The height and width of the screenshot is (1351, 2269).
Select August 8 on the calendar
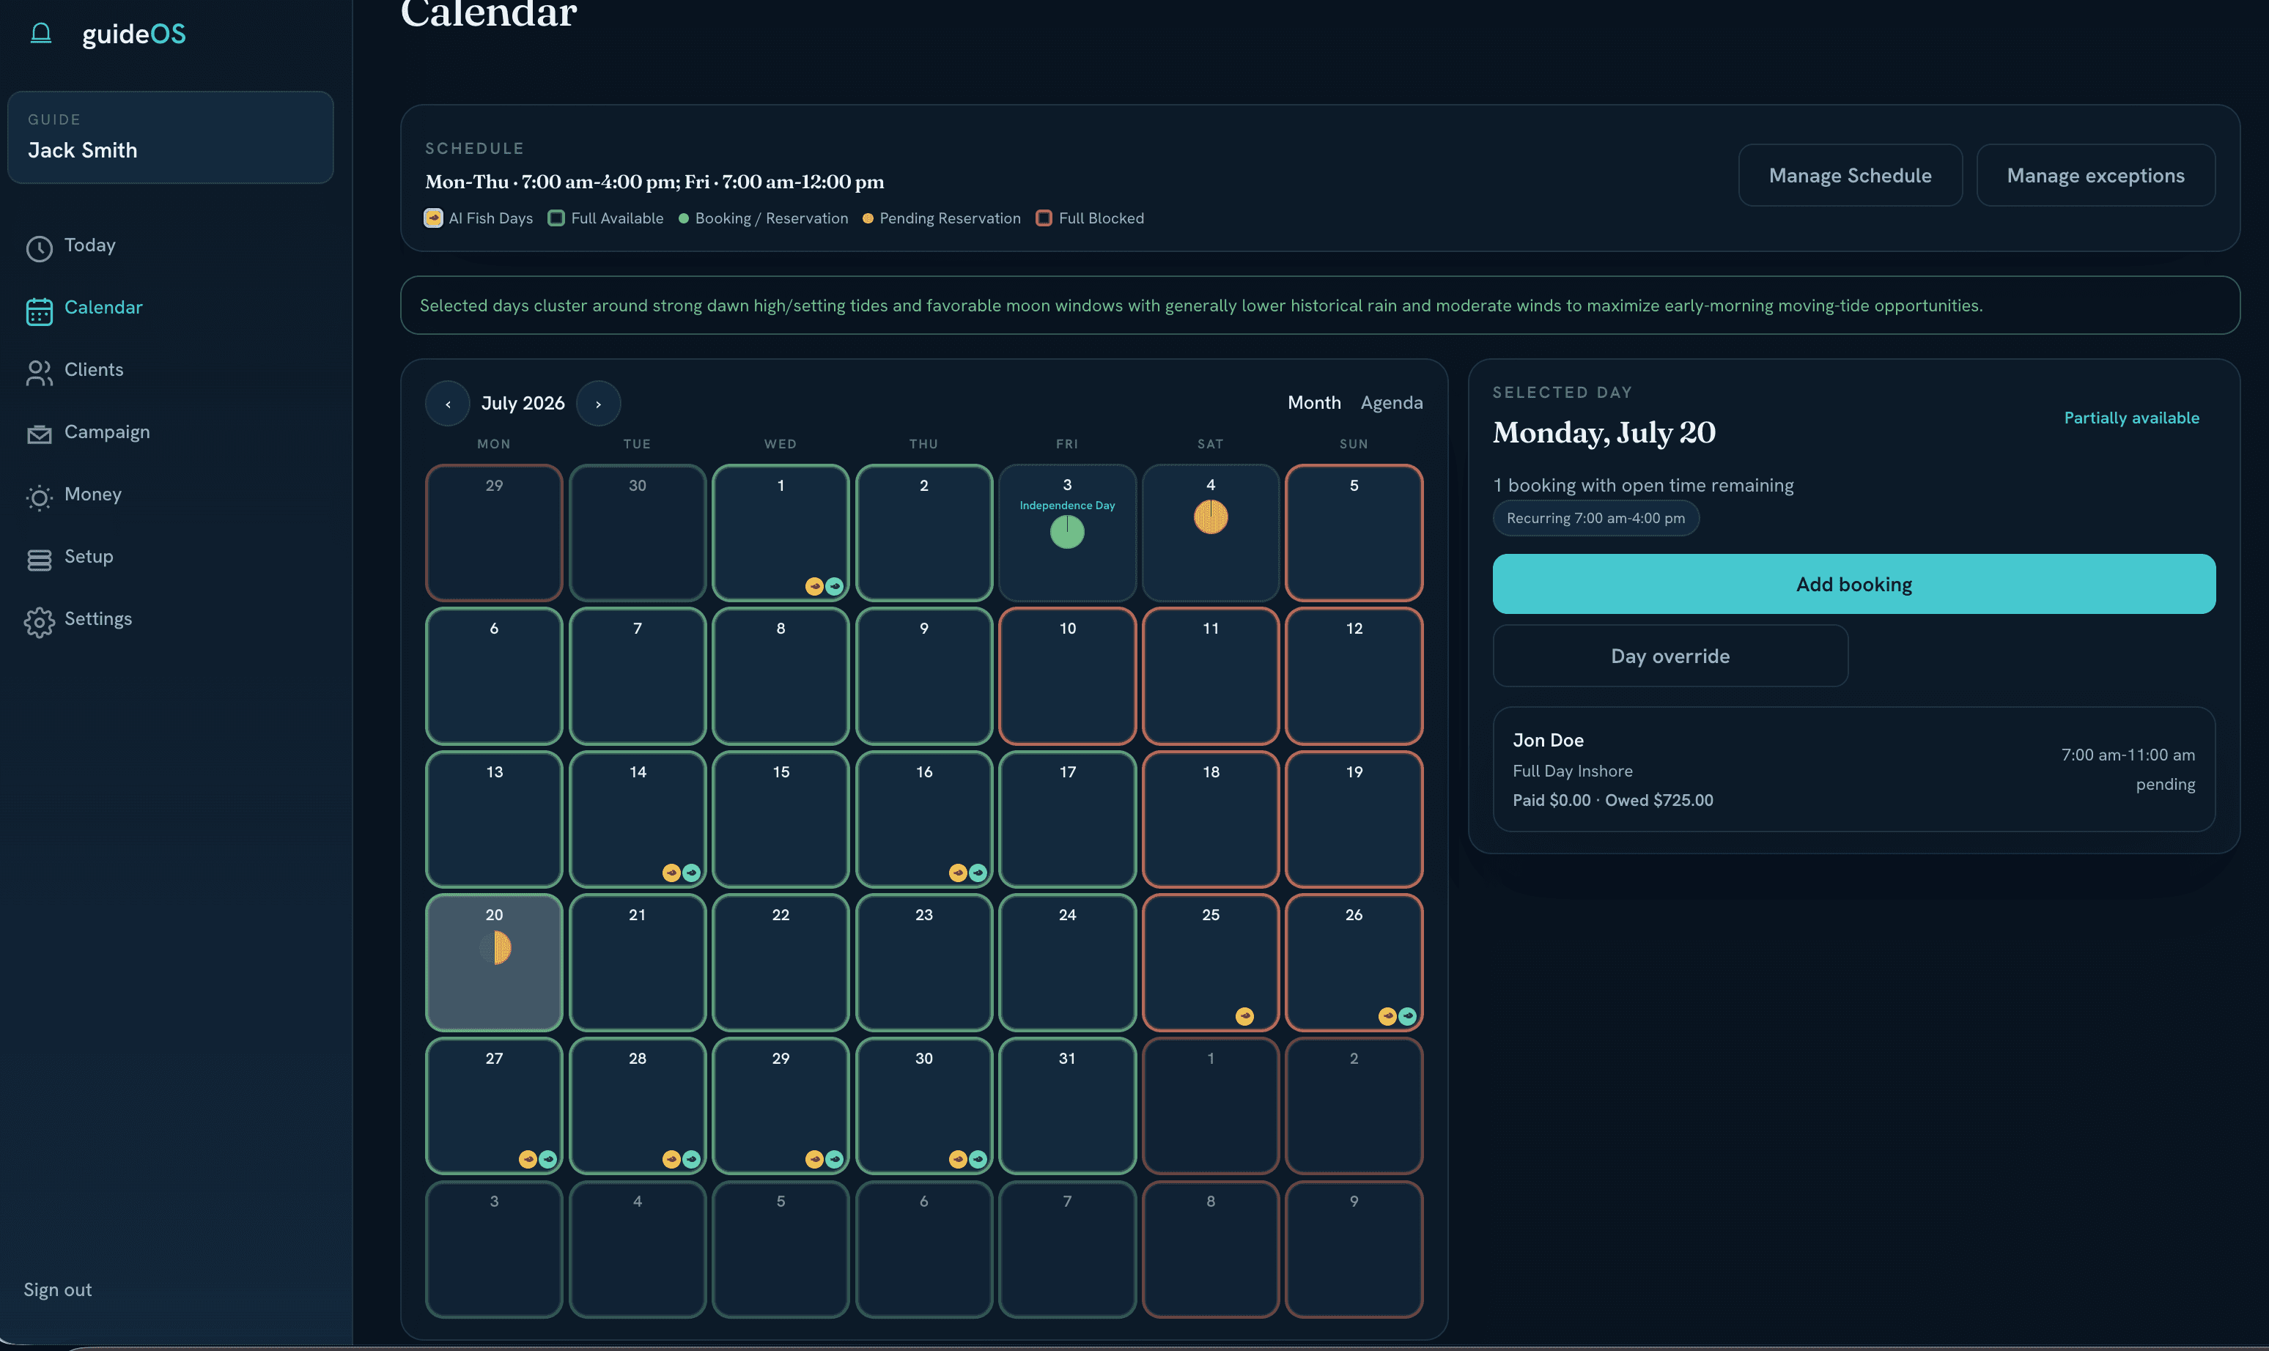1210,1249
